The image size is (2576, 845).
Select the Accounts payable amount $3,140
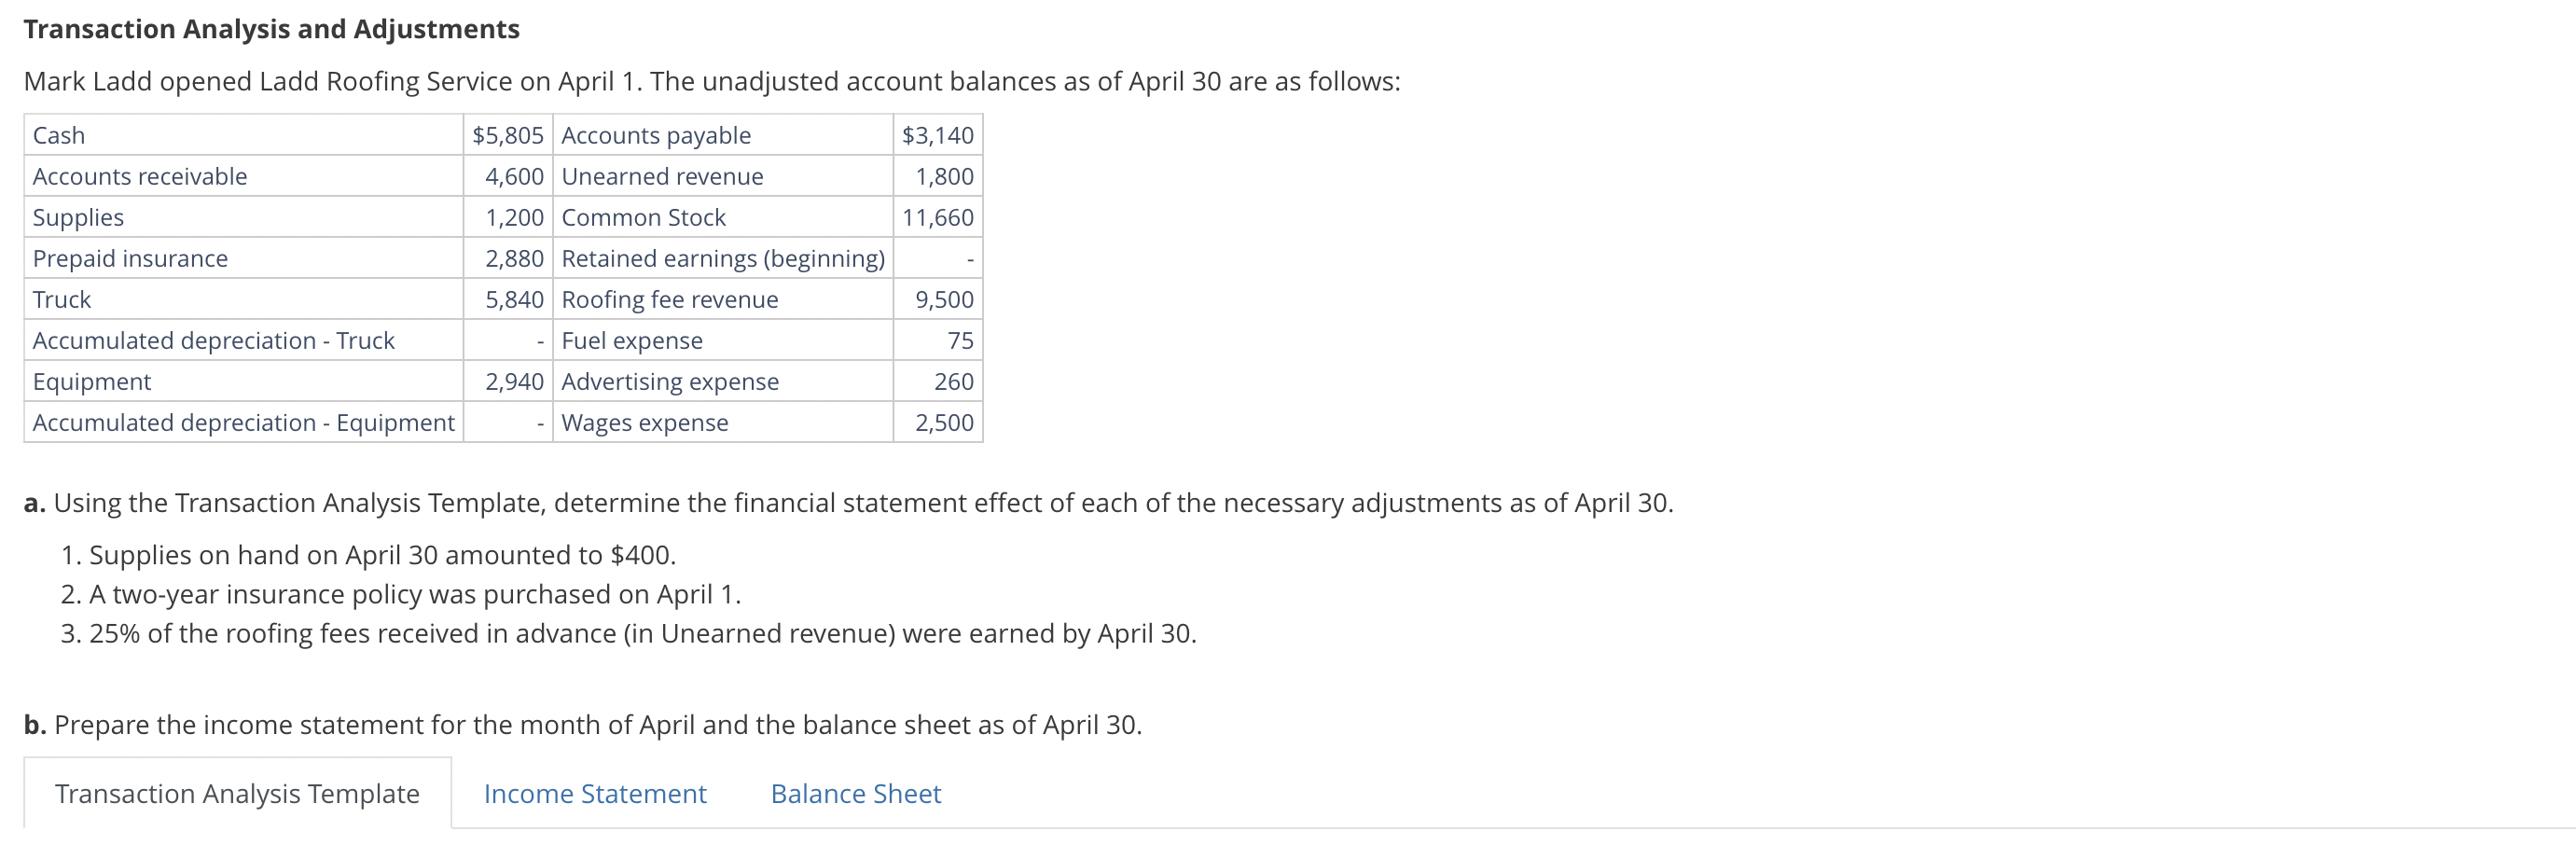click(x=936, y=135)
